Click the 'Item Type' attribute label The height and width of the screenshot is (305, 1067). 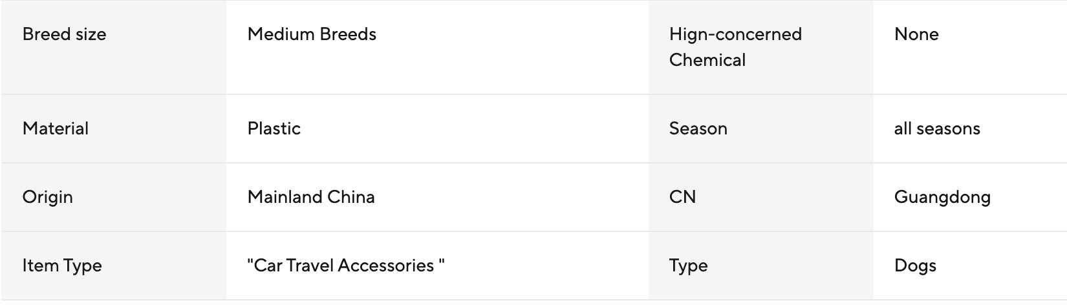[62, 266]
